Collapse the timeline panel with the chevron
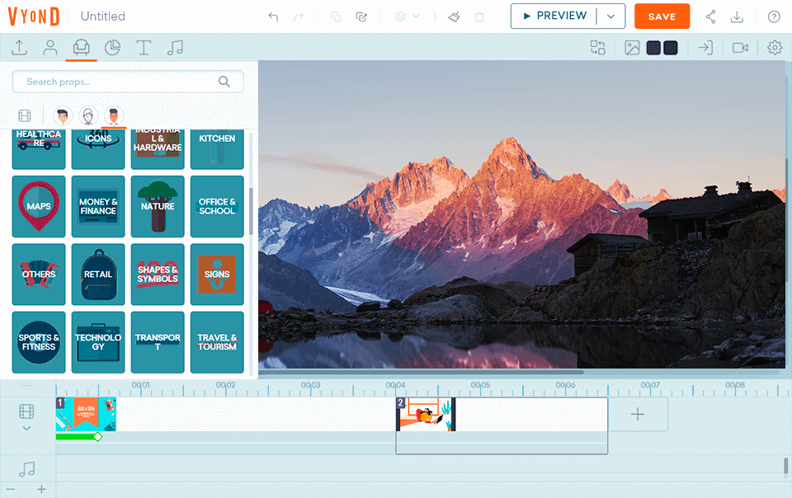This screenshot has height=498, width=792. (x=26, y=429)
